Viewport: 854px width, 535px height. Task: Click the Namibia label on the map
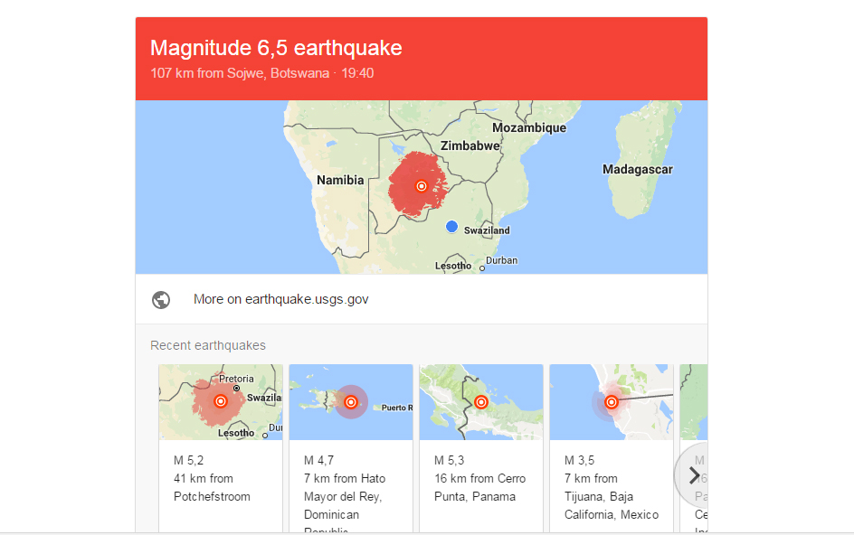[340, 180]
